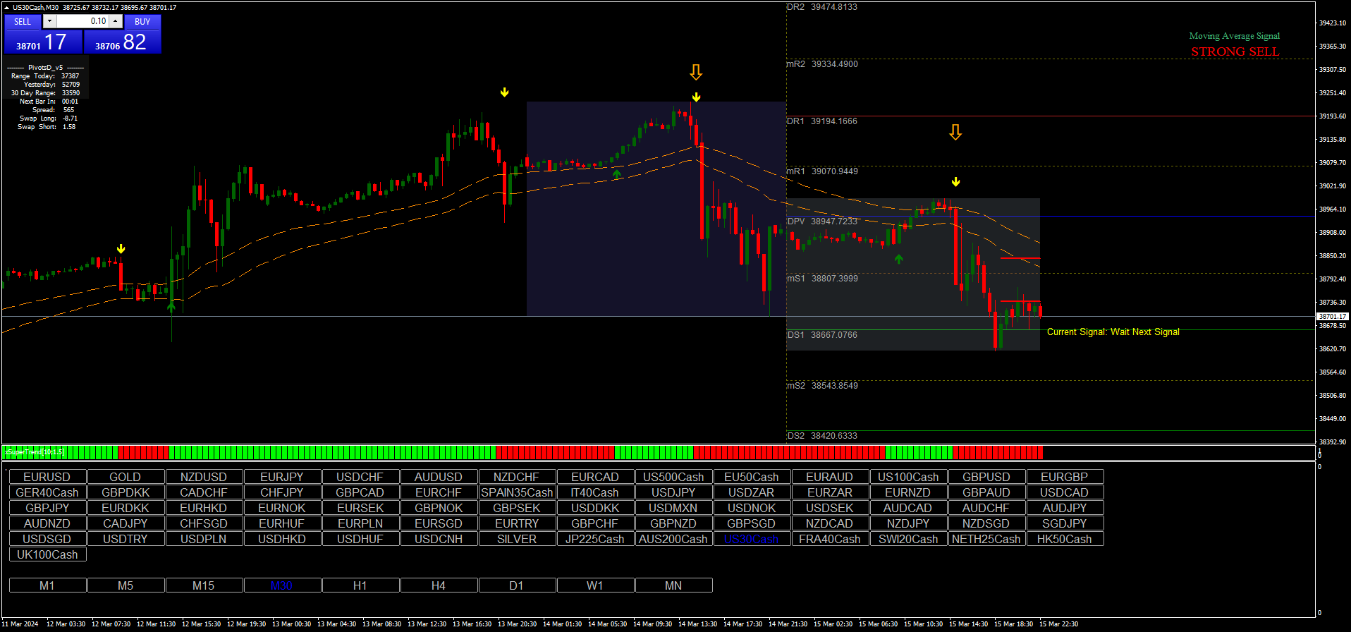Click the green up arrow at chart's right side
This screenshot has height=632, width=1351.
pyautogui.click(x=898, y=260)
